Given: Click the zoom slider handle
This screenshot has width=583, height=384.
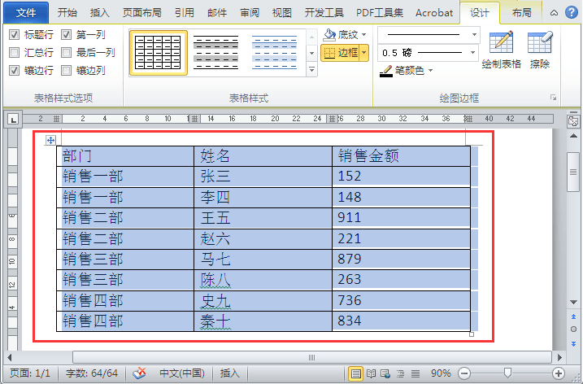Looking at the screenshot, I should [507, 373].
